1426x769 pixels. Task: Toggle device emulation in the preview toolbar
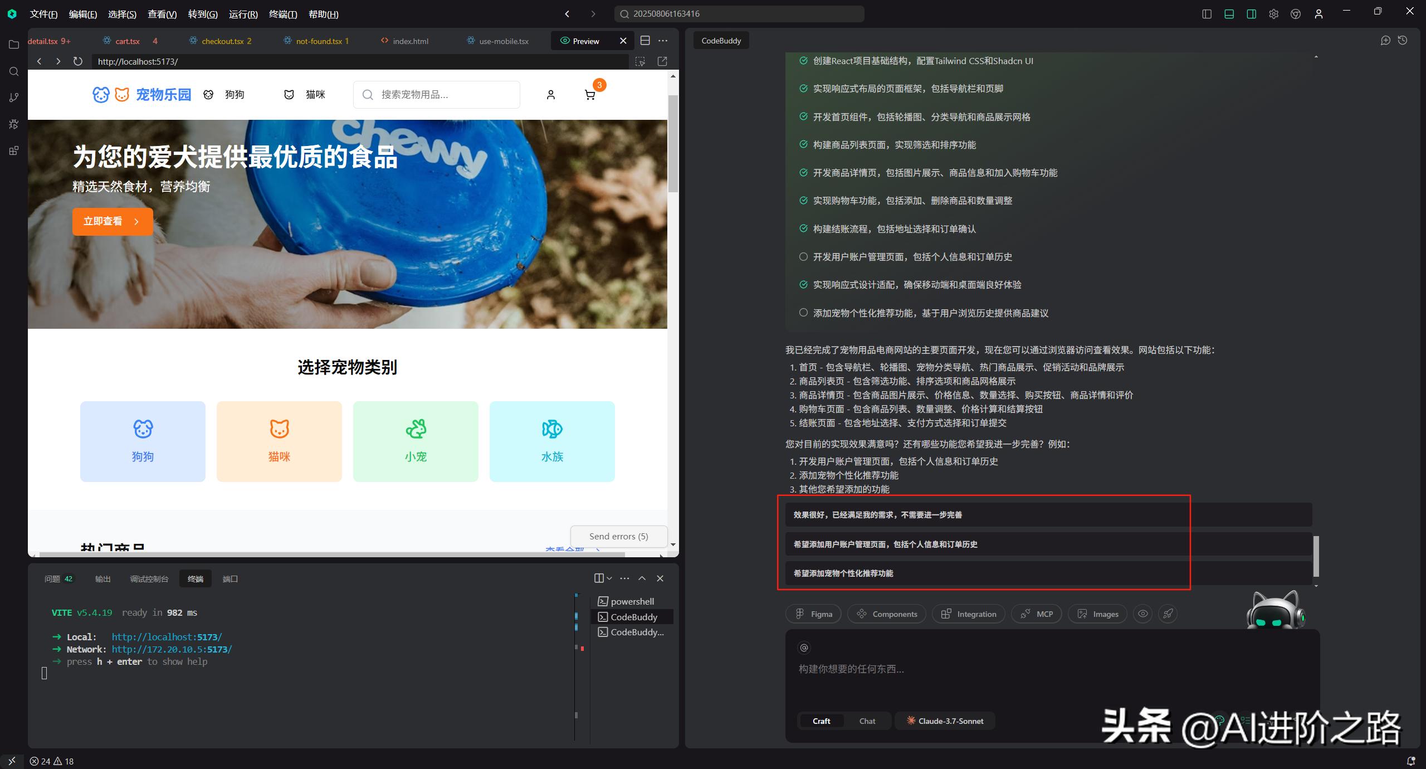(x=641, y=61)
